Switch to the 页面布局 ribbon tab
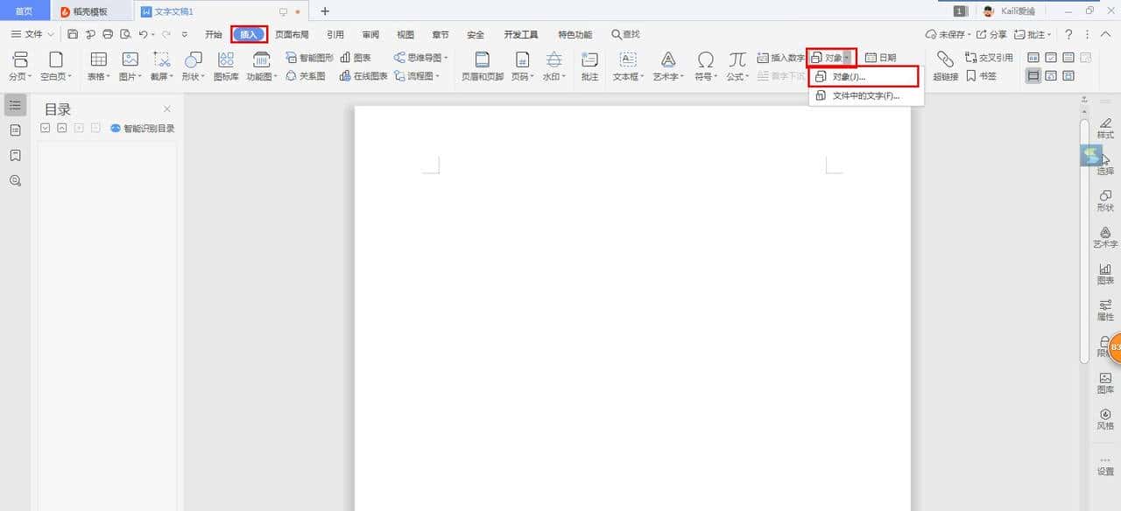The width and height of the screenshot is (1121, 511). point(293,34)
